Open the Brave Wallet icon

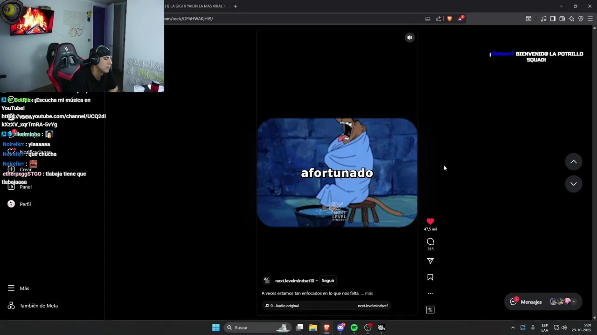[562, 19]
